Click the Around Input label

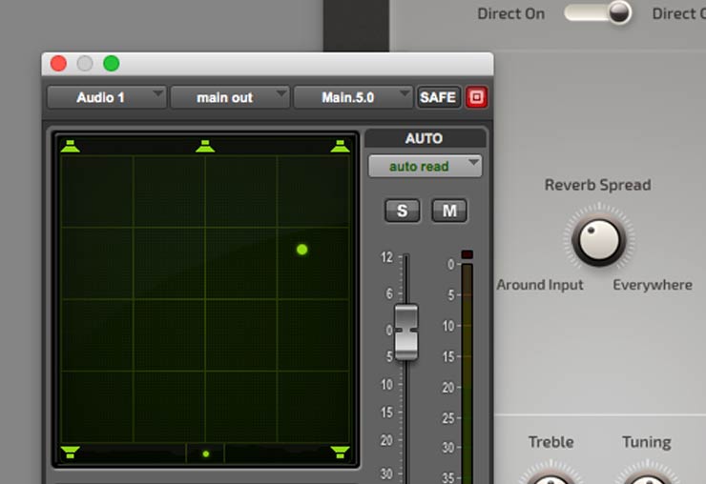540,285
